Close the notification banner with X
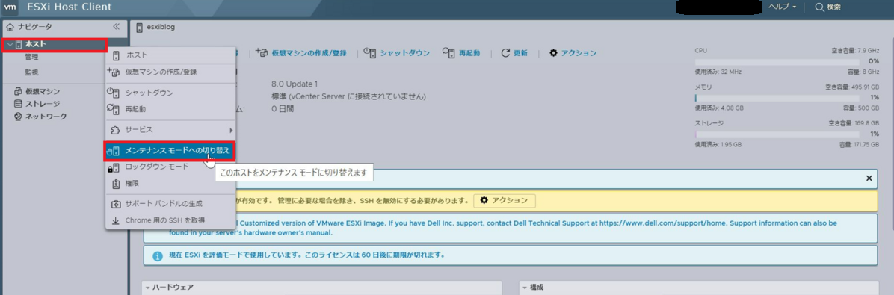 (869, 178)
